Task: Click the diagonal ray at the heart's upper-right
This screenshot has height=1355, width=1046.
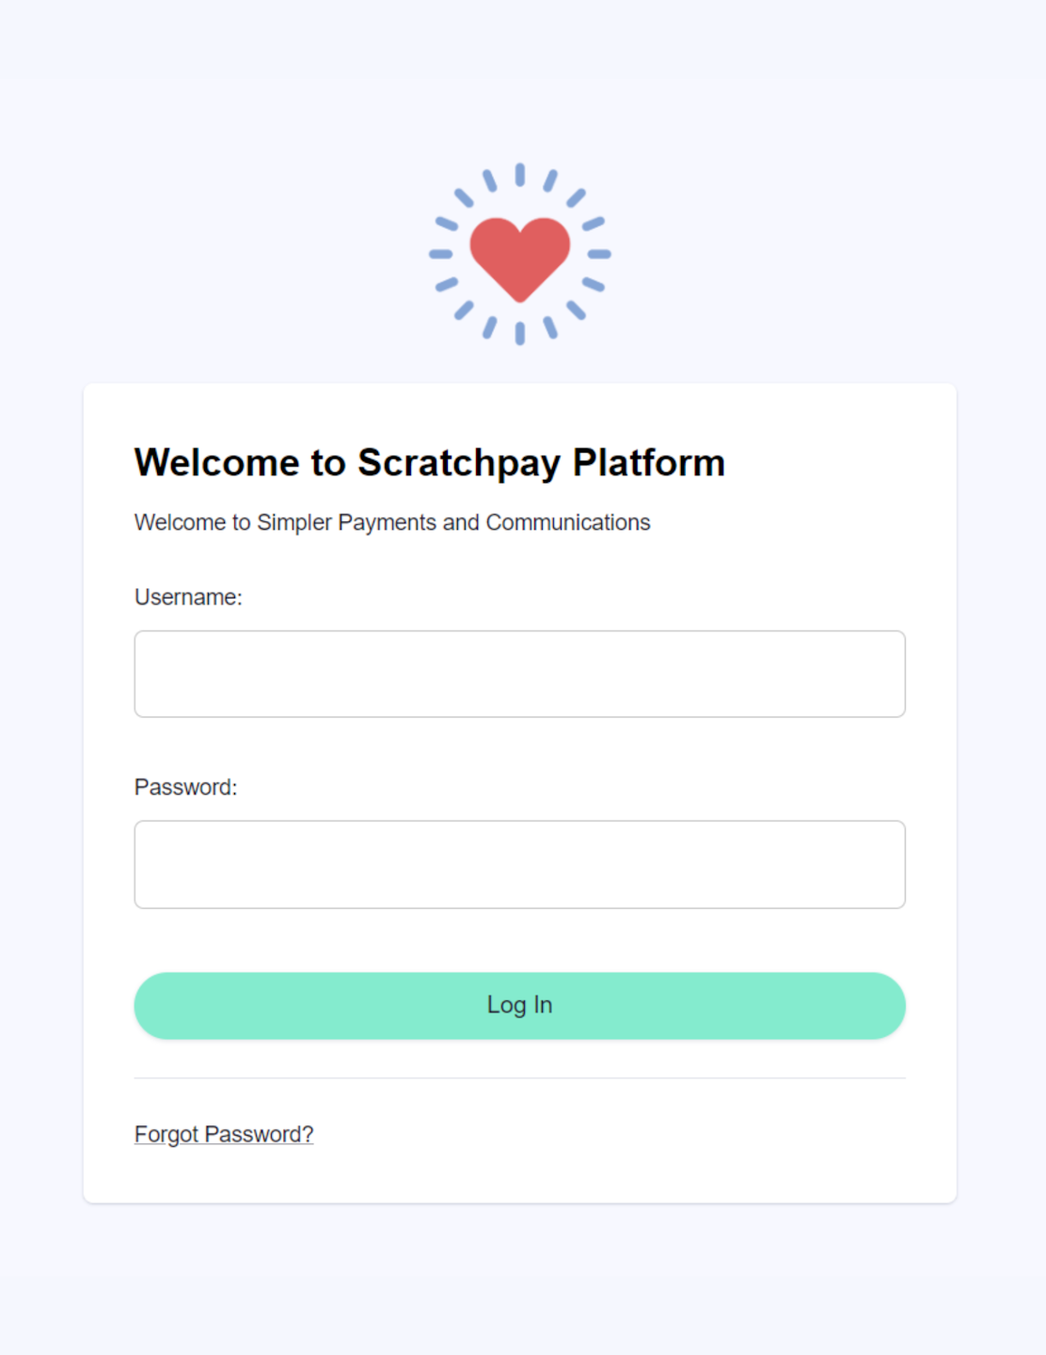Action: pos(576,198)
